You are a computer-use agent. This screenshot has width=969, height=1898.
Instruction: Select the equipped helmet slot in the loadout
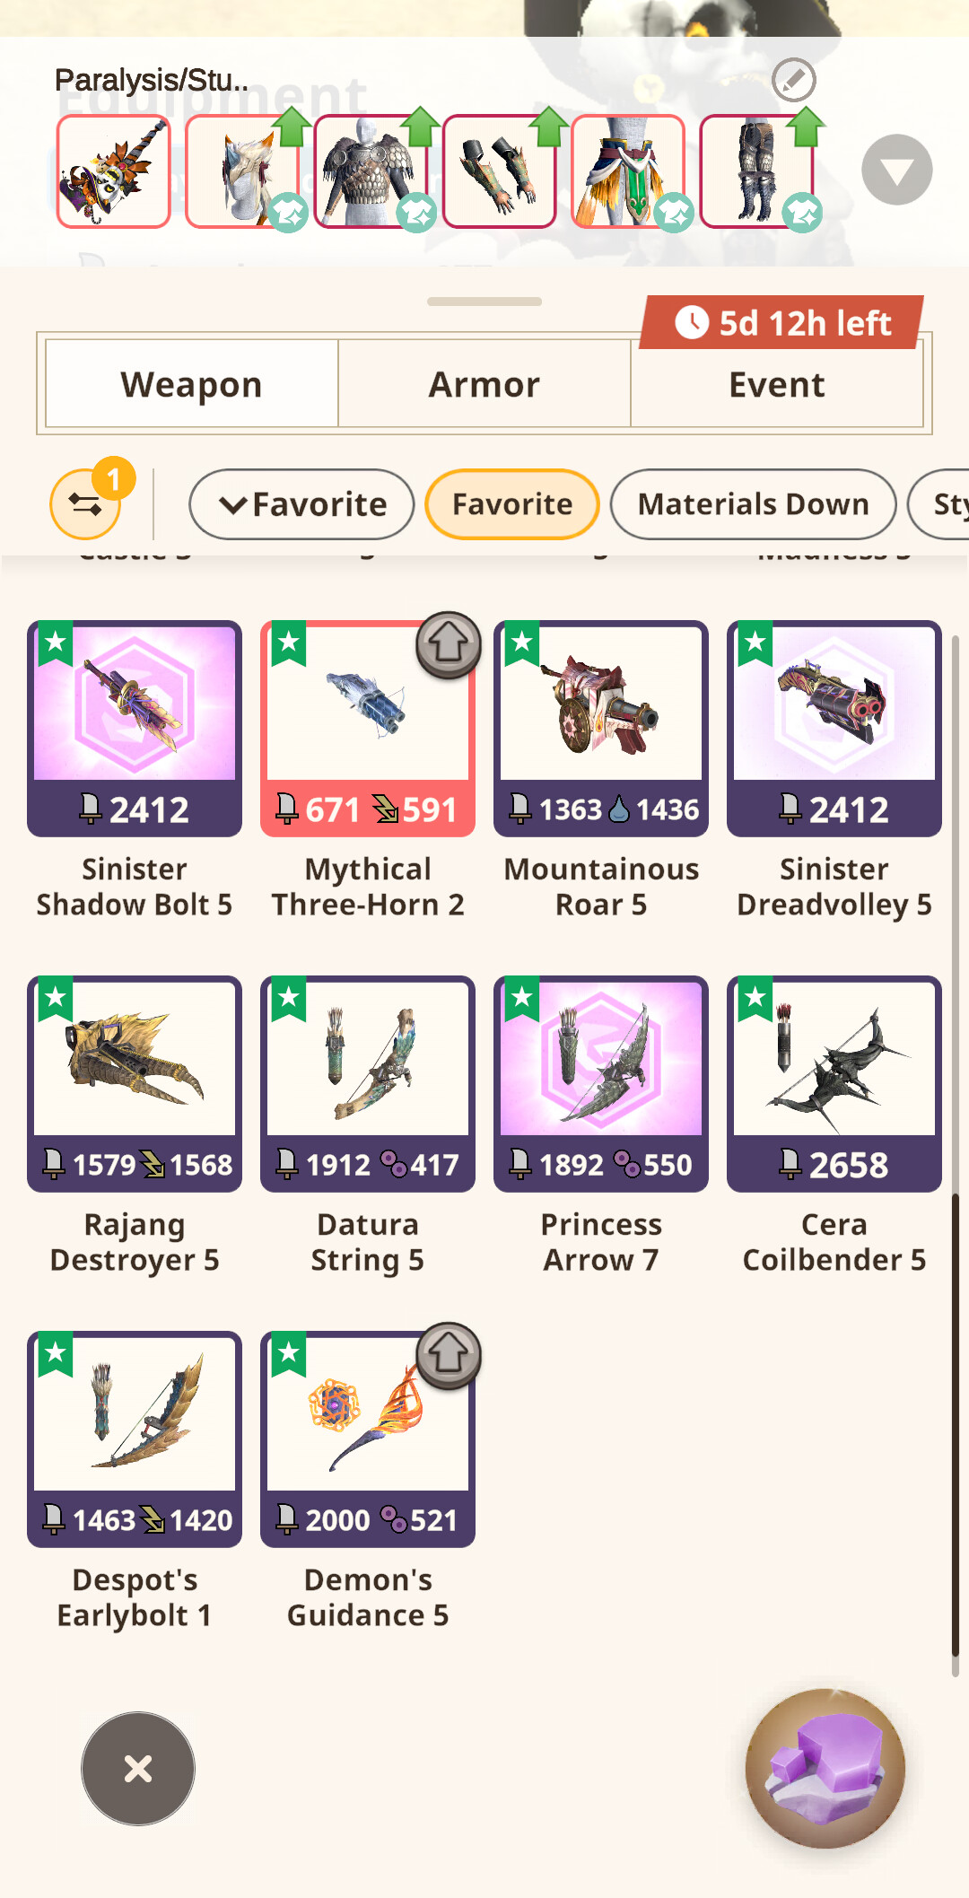(242, 171)
